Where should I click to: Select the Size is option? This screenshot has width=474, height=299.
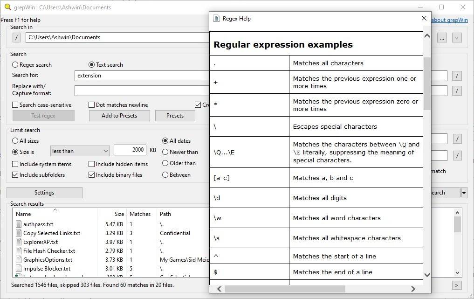(x=23, y=152)
